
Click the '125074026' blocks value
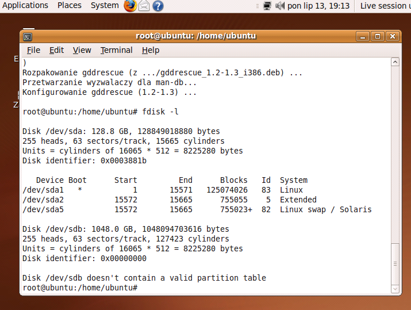point(227,190)
